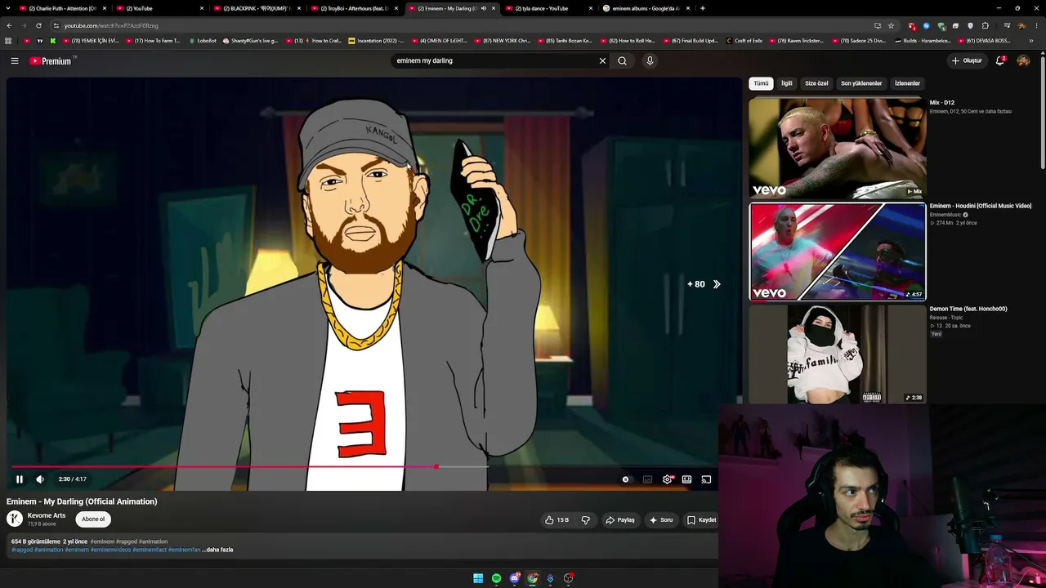Screen dimensions: 1046x588
Task: Open Discord from the taskbar
Action: tap(514, 578)
